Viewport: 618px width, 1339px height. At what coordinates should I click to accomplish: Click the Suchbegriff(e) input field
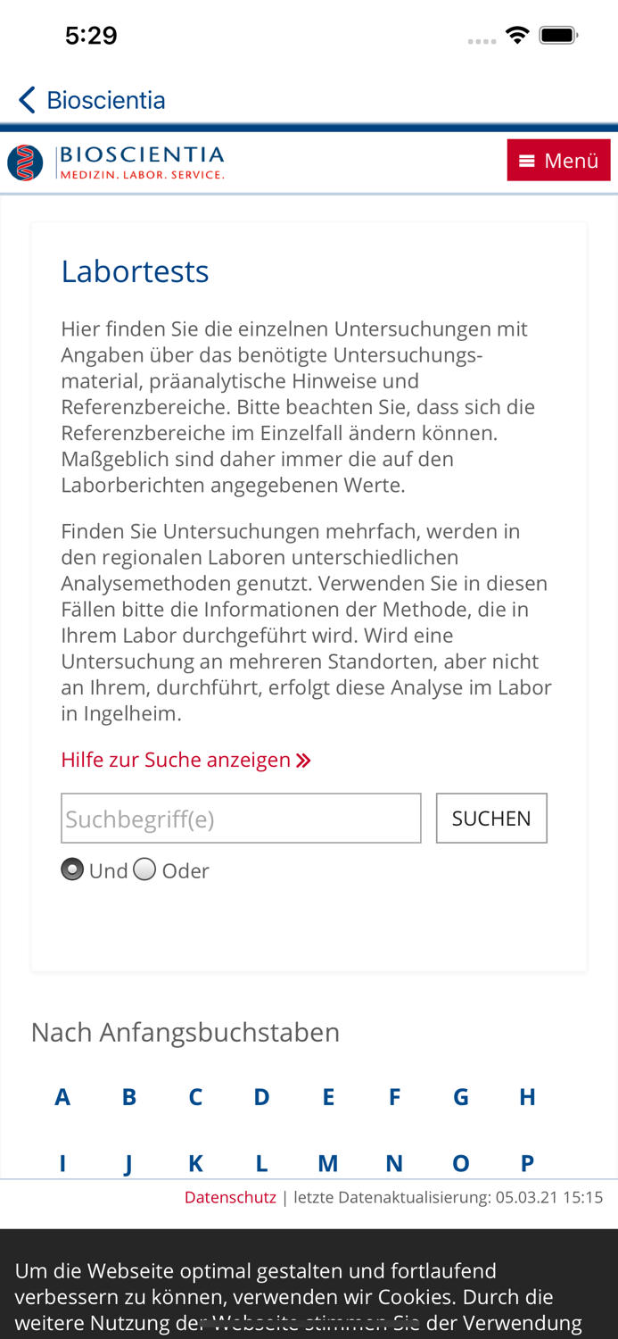click(x=241, y=817)
